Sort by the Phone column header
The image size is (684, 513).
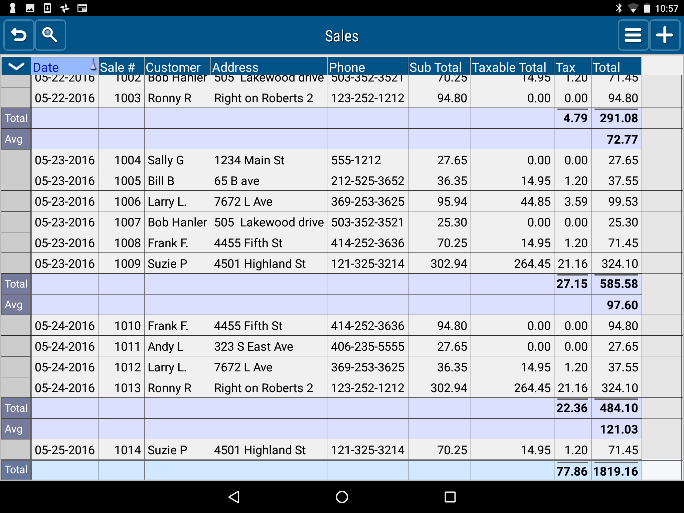pos(368,66)
